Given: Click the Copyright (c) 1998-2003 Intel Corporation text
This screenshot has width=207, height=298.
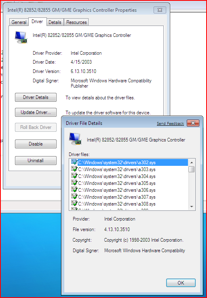Looking at the screenshot, I should pyautogui.click(x=144, y=240).
